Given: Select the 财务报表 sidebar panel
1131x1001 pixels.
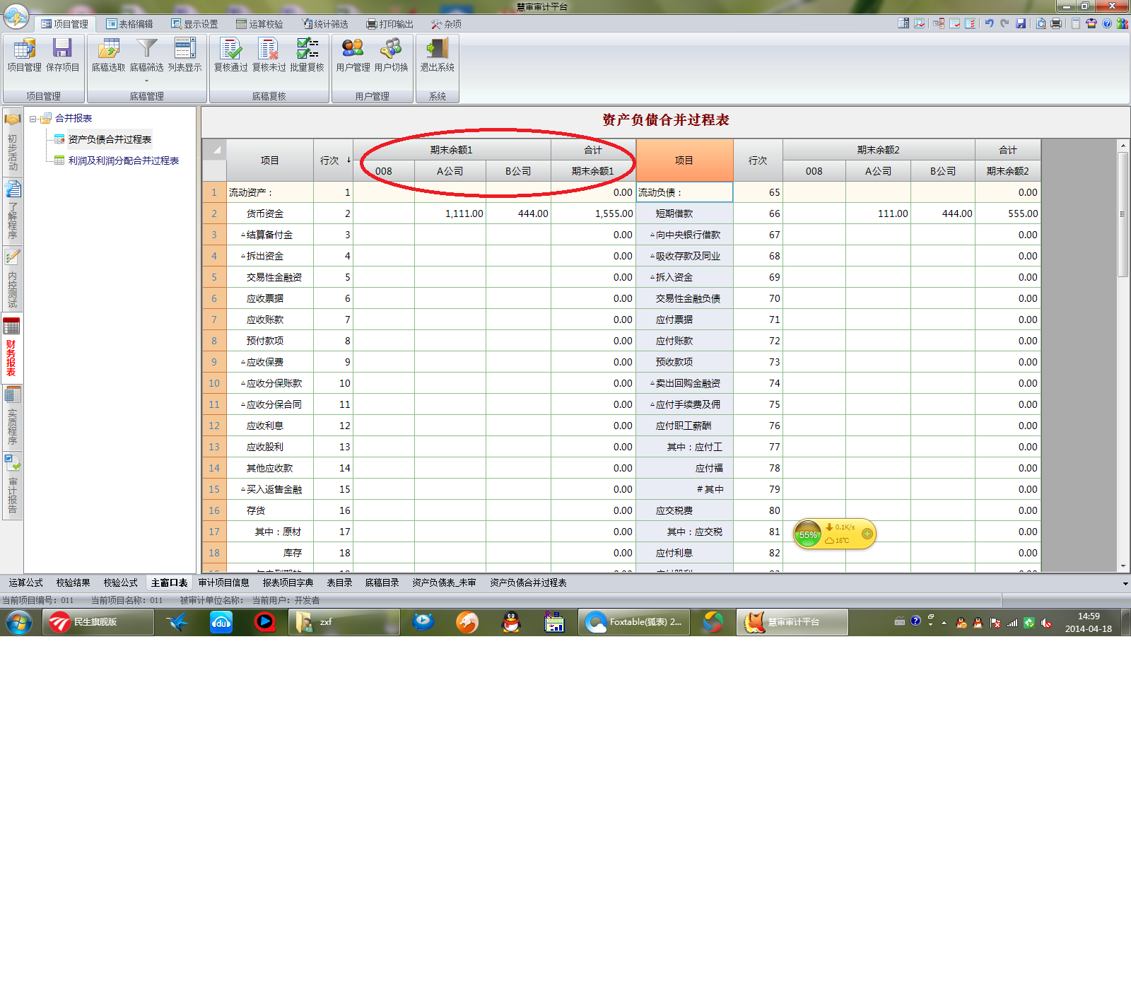Looking at the screenshot, I should pyautogui.click(x=12, y=347).
